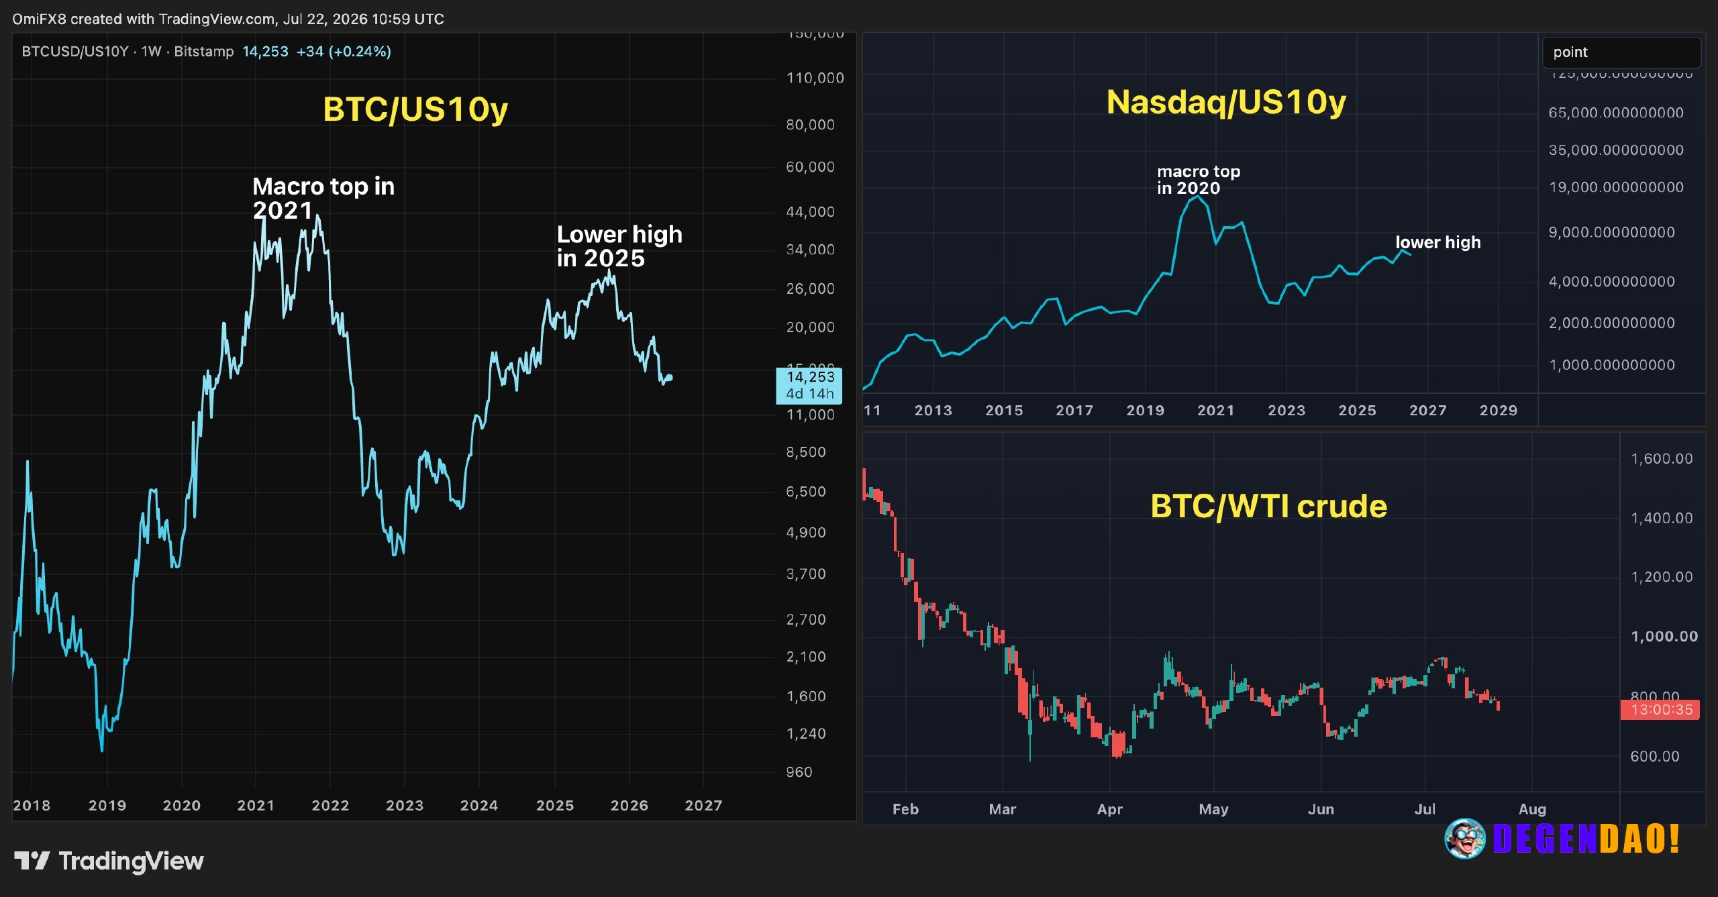Click the 6,500 price scale label
This screenshot has width=1718, height=897.
[806, 492]
